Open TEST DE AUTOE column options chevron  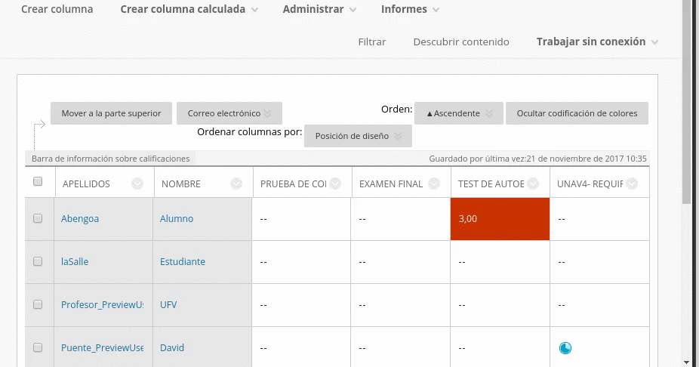point(533,183)
